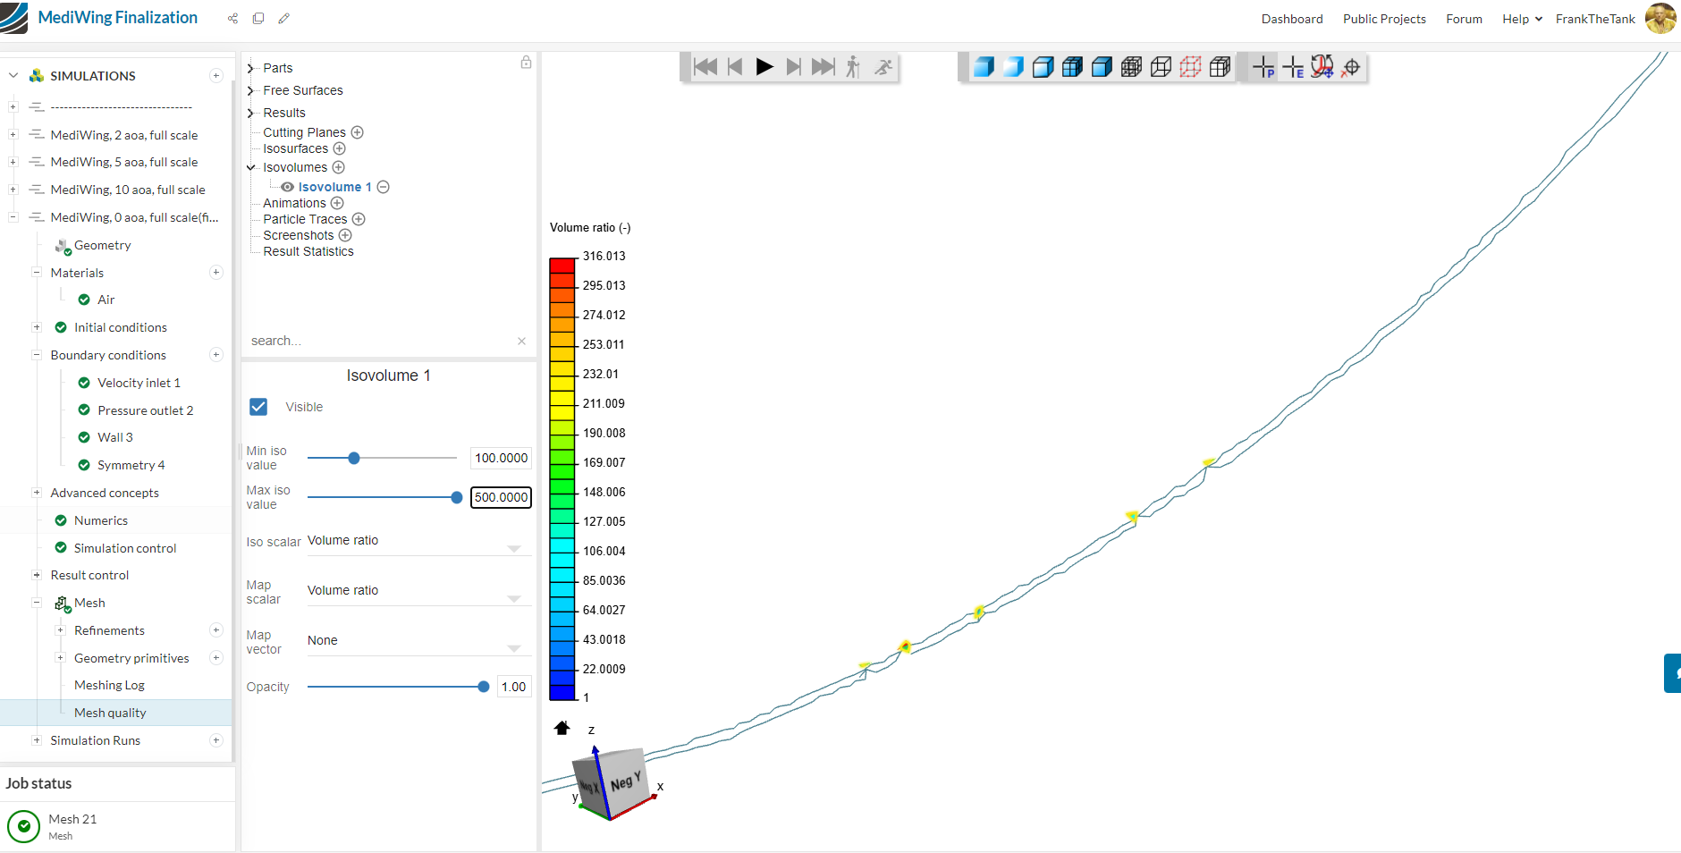Viewport: 1681px width, 853px height.
Task: Open Public Projects
Action: pyautogui.click(x=1383, y=18)
